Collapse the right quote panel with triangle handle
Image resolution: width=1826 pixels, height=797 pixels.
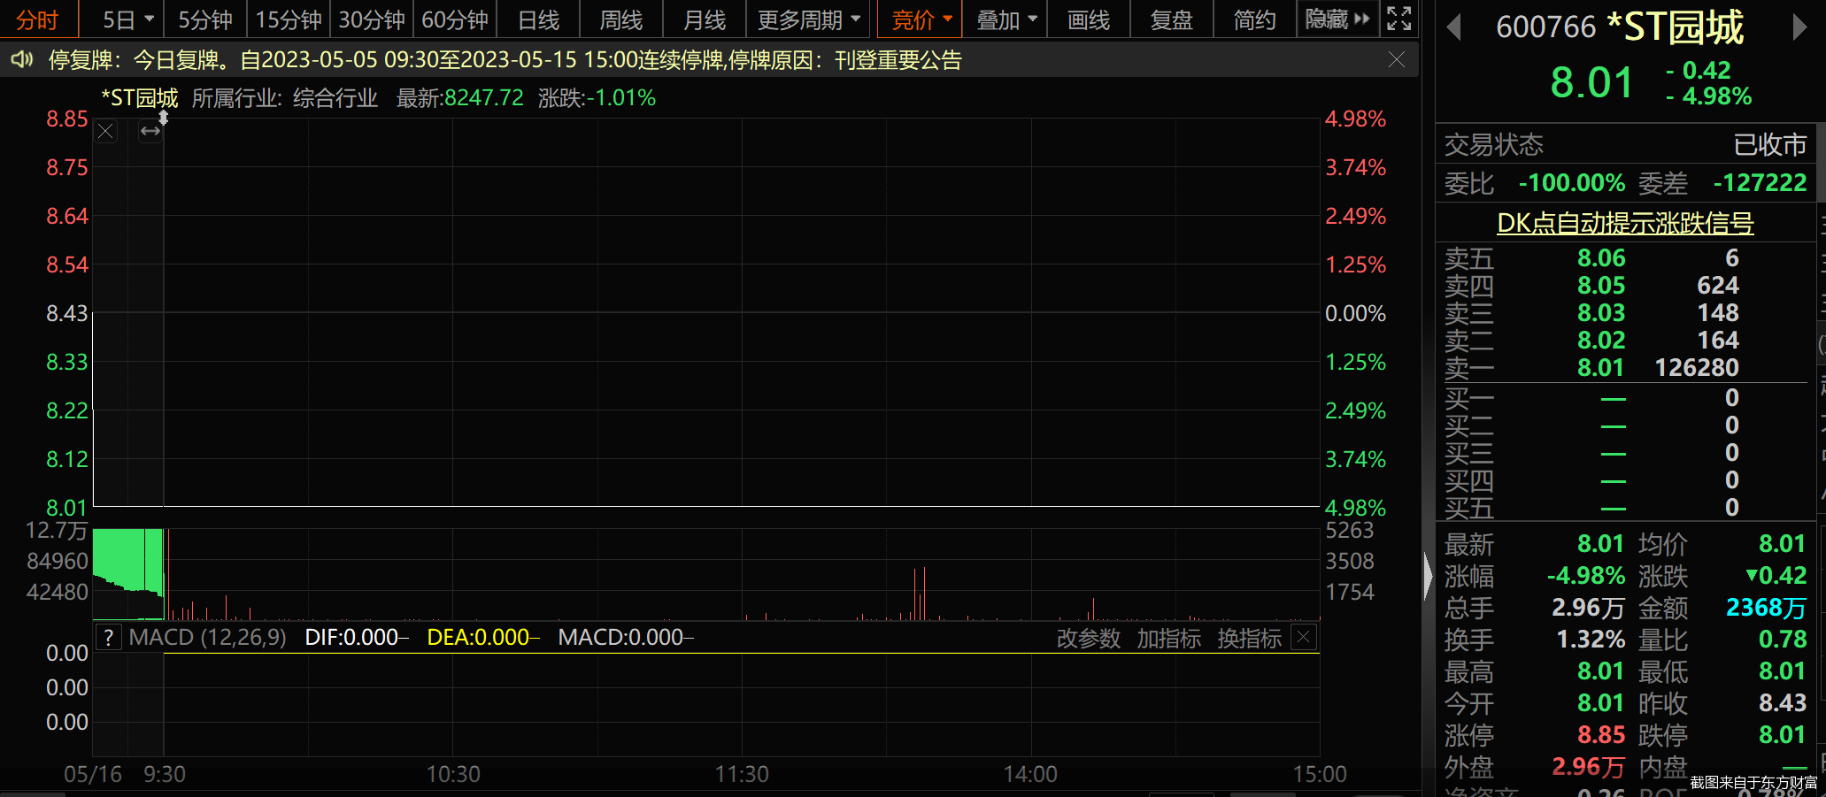pyautogui.click(x=1427, y=577)
